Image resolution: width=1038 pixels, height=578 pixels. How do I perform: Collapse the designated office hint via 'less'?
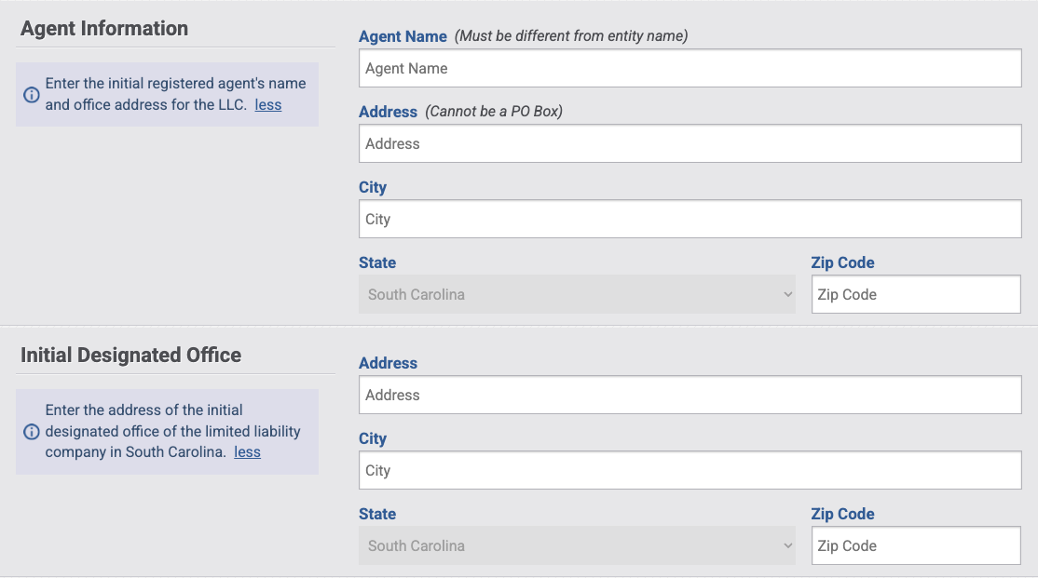pos(247,451)
